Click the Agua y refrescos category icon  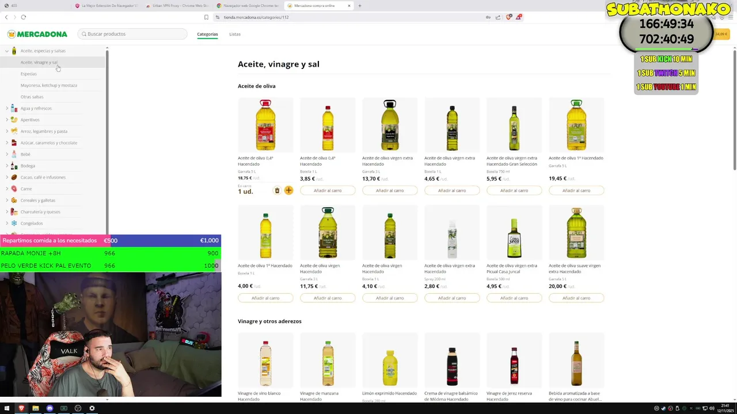pos(14,108)
